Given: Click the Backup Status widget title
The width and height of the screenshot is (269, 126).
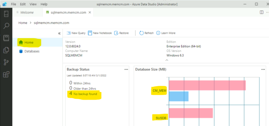Looking at the screenshot, I should coord(78,69).
